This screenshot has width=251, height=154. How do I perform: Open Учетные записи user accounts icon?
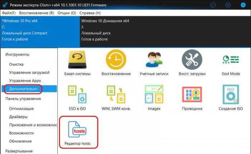(154, 60)
